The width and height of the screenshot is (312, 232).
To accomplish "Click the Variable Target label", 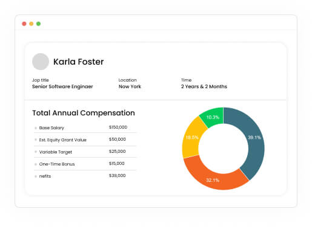I will coord(56,152).
